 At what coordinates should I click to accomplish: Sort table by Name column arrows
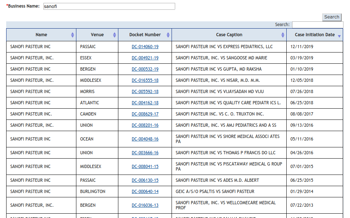pyautogui.click(x=72, y=35)
